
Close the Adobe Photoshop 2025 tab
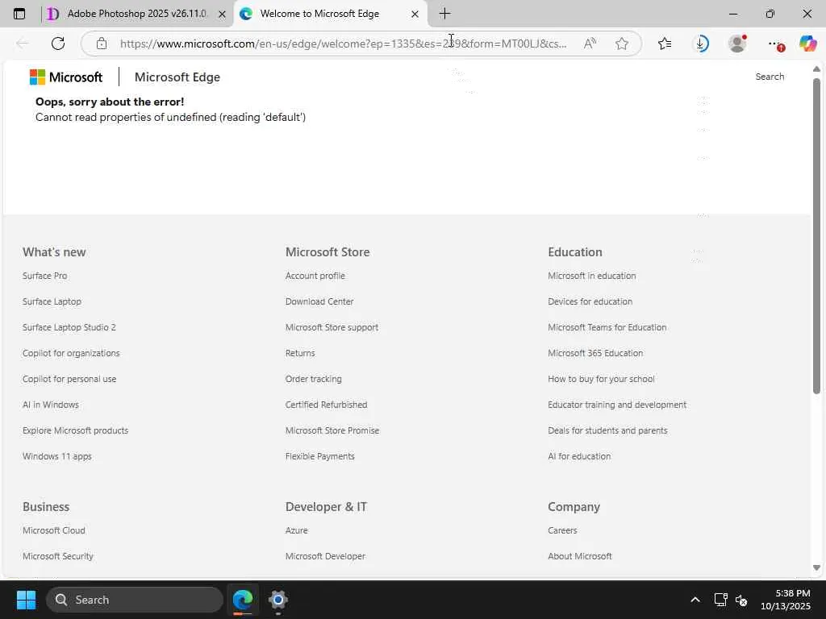coord(223,15)
